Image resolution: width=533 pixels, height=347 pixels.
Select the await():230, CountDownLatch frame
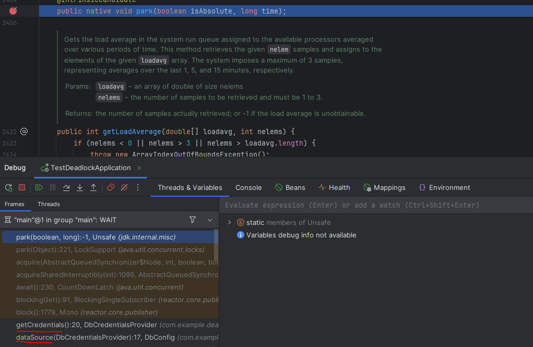click(x=110, y=288)
